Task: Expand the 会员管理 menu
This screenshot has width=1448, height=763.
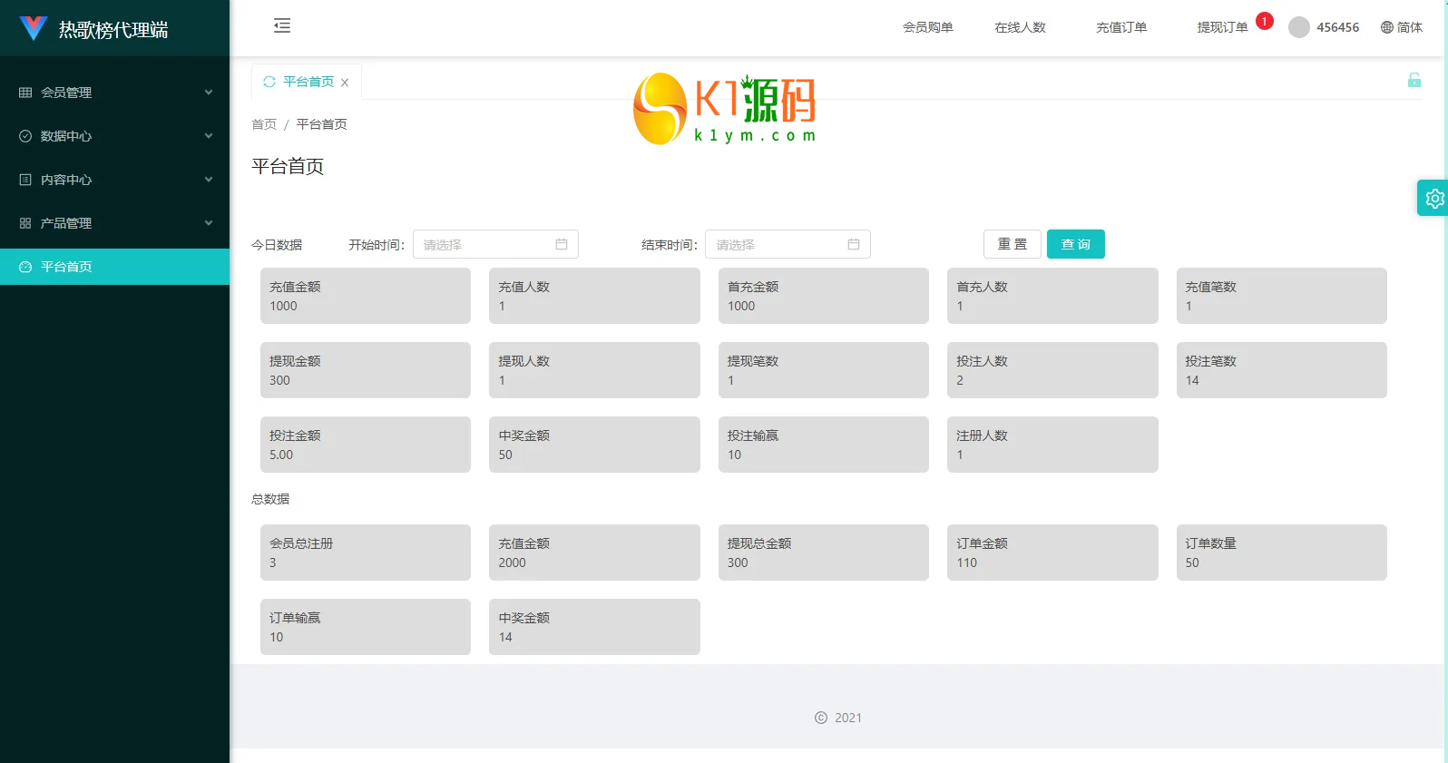Action: 115,93
